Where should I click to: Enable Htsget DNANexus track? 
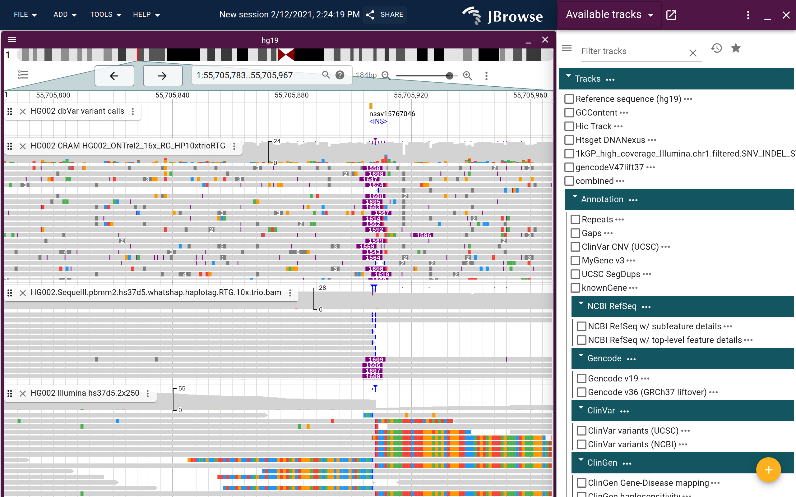coord(569,140)
